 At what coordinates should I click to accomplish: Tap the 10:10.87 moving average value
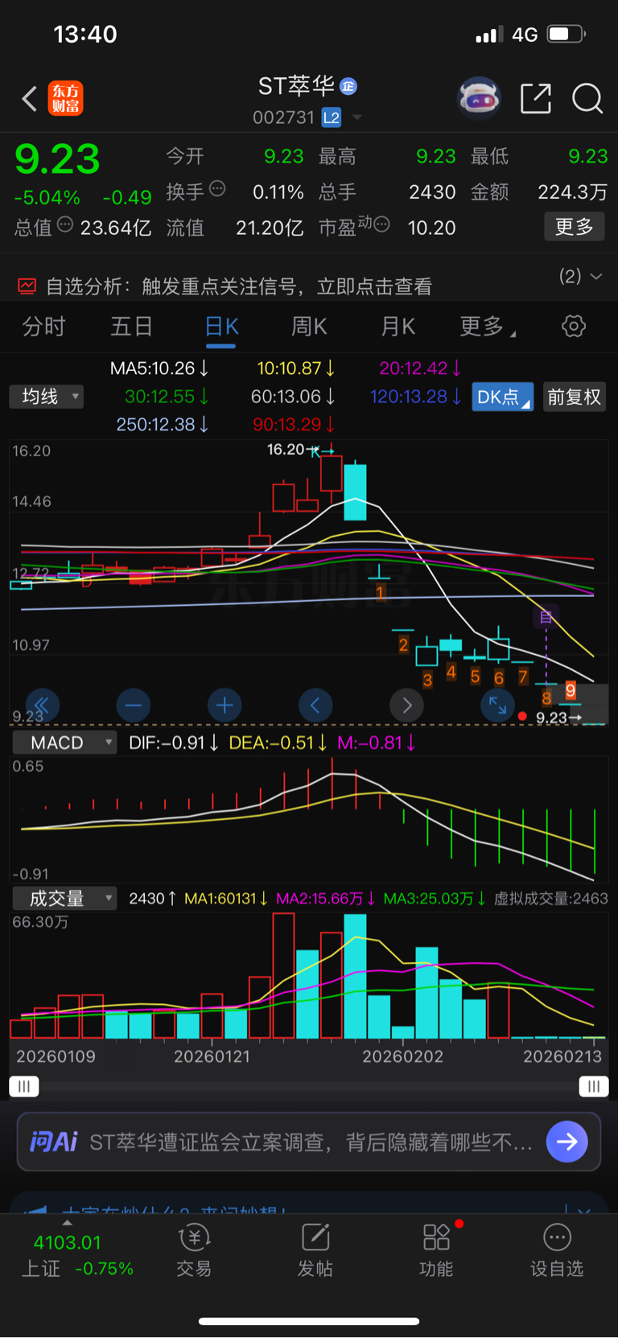pos(295,368)
